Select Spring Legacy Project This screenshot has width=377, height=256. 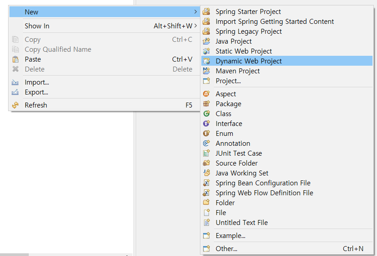287,31
